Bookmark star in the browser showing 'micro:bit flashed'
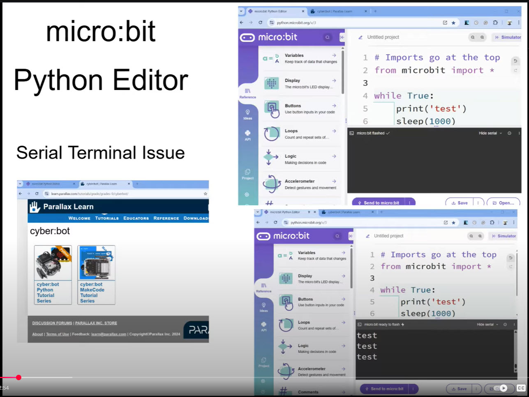 [453, 23]
